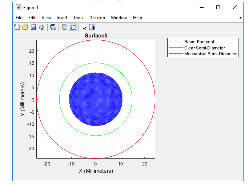The image size is (249, 184).
Task: Open the File menu
Action: click(x=19, y=18)
